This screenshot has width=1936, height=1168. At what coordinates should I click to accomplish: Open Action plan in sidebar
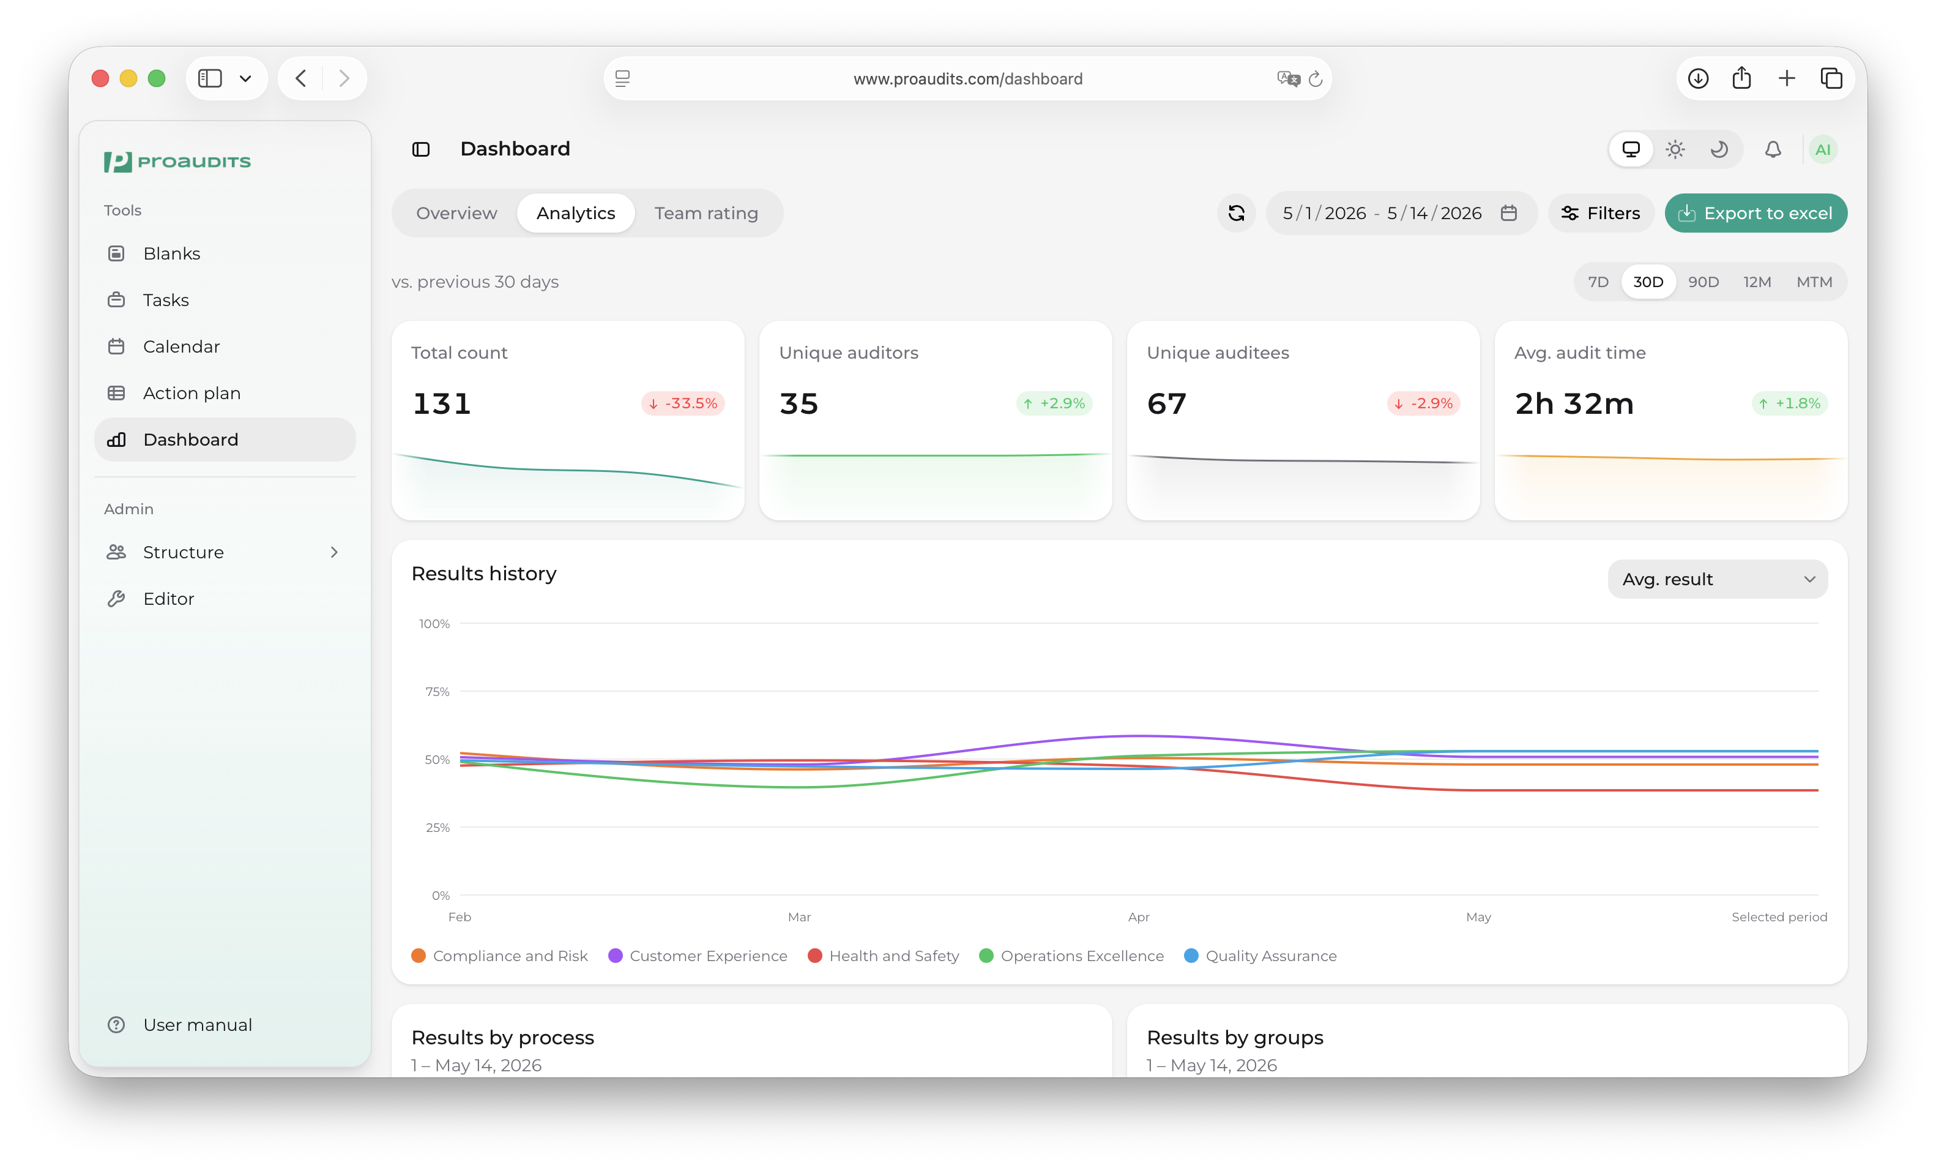[225, 393]
